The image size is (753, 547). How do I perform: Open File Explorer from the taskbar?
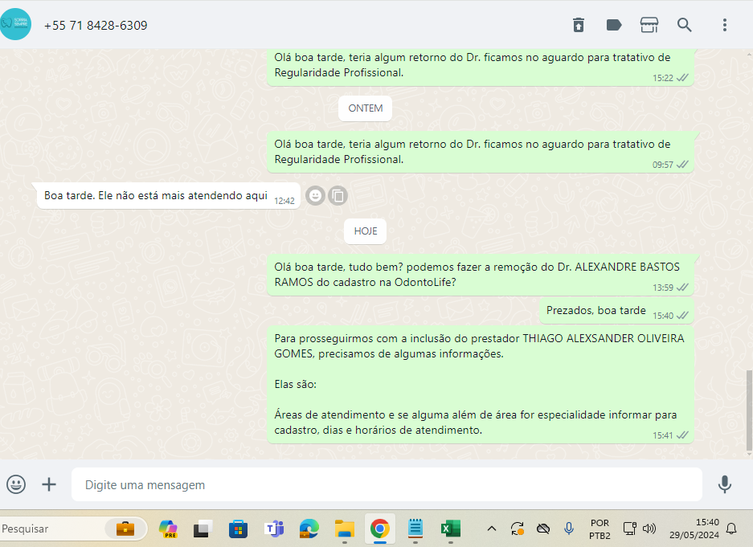click(x=344, y=529)
